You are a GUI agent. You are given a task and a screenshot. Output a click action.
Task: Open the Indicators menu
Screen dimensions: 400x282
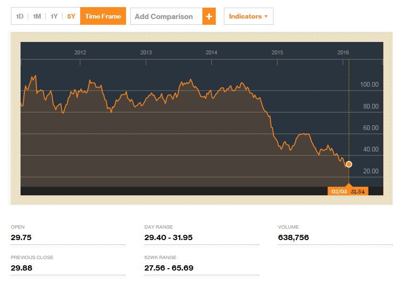[x=249, y=16]
